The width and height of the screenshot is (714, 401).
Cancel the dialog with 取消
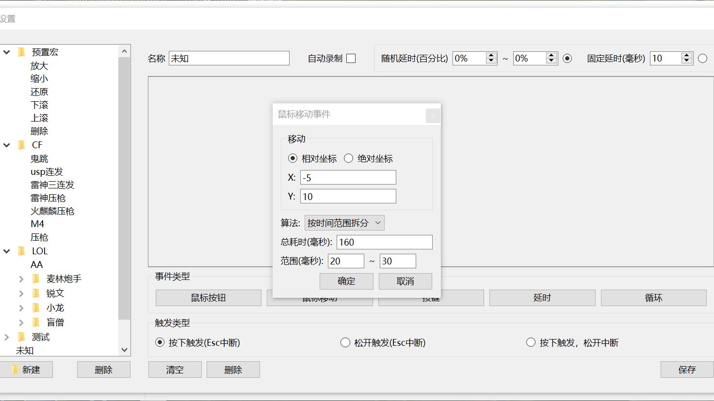pos(406,281)
